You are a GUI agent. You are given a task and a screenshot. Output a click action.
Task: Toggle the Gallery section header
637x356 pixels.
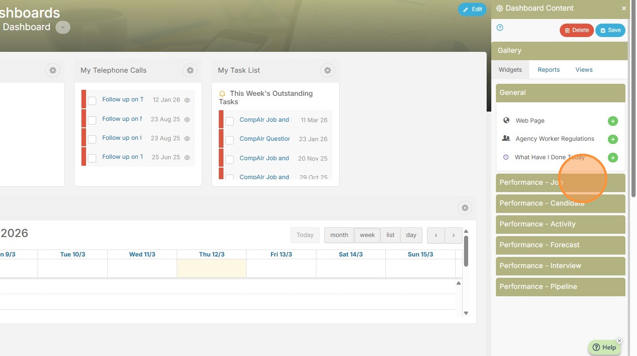tap(559, 50)
